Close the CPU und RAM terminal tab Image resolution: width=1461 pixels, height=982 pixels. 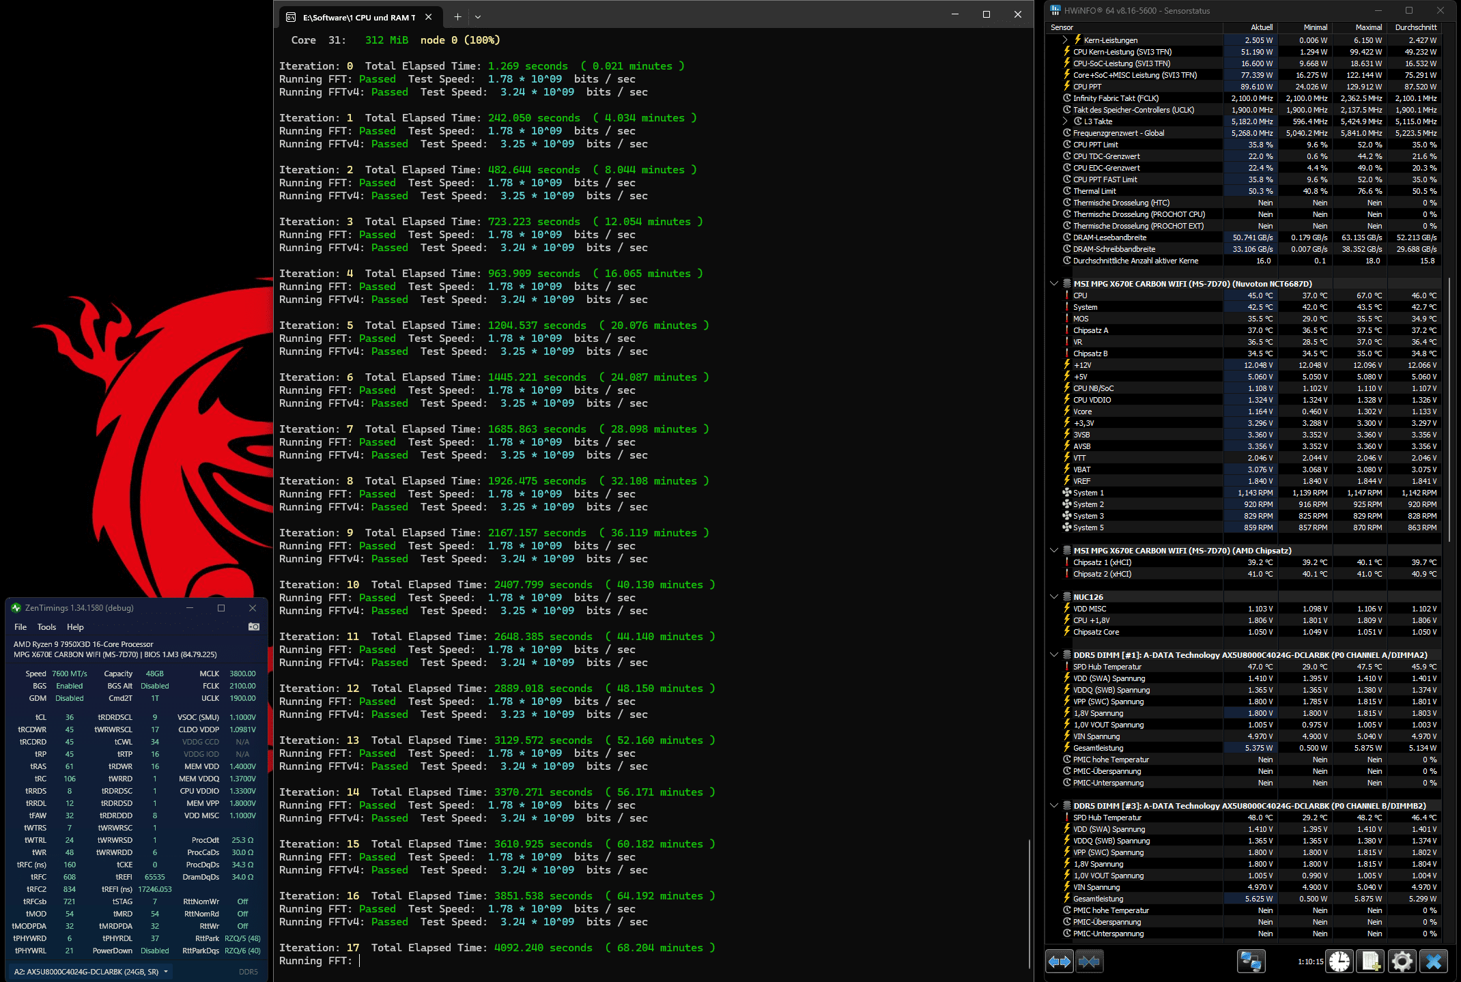[428, 17]
